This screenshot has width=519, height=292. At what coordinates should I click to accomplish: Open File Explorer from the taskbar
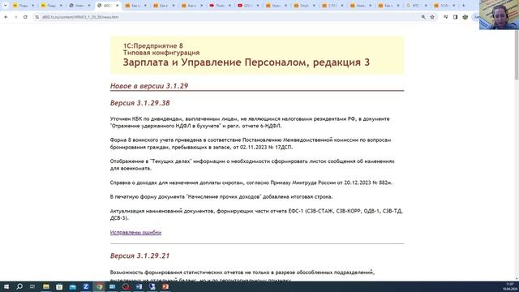46,286
